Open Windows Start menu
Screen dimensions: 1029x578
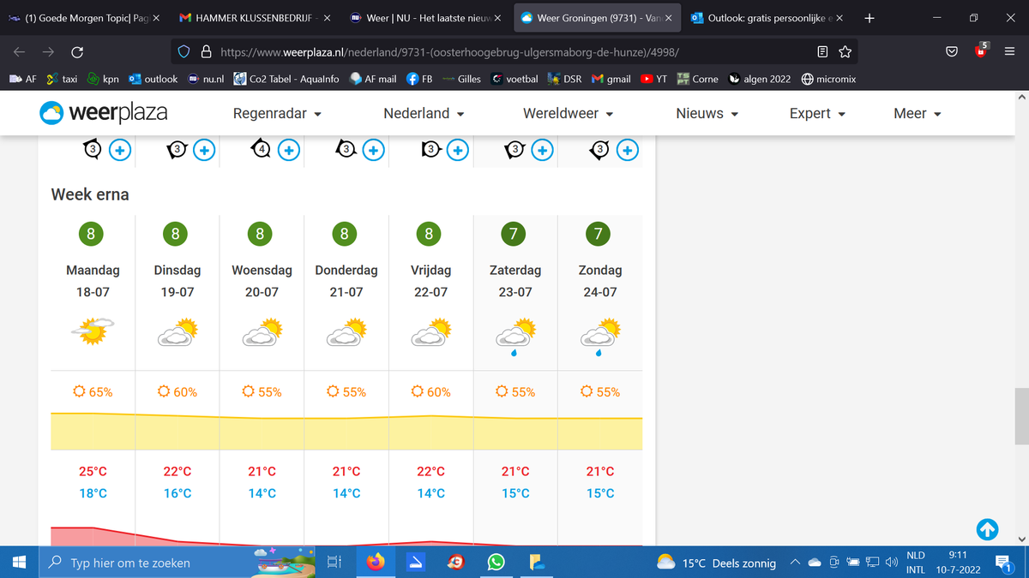[x=20, y=563]
